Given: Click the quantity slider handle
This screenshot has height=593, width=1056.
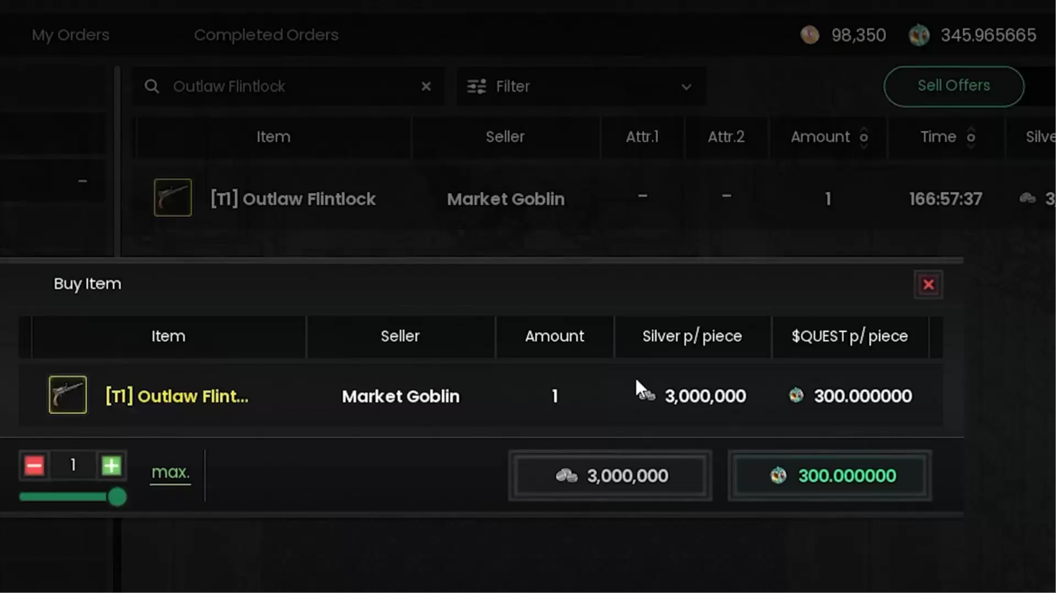Looking at the screenshot, I should pyautogui.click(x=117, y=497).
